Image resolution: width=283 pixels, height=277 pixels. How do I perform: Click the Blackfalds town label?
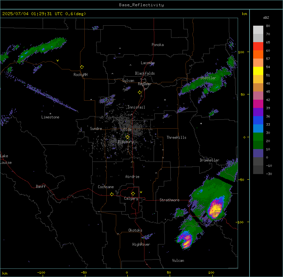click(145, 73)
